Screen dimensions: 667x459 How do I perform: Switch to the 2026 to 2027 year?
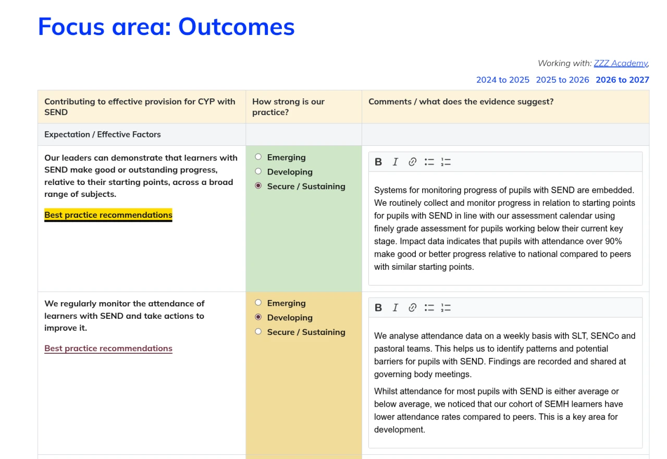[x=623, y=80]
